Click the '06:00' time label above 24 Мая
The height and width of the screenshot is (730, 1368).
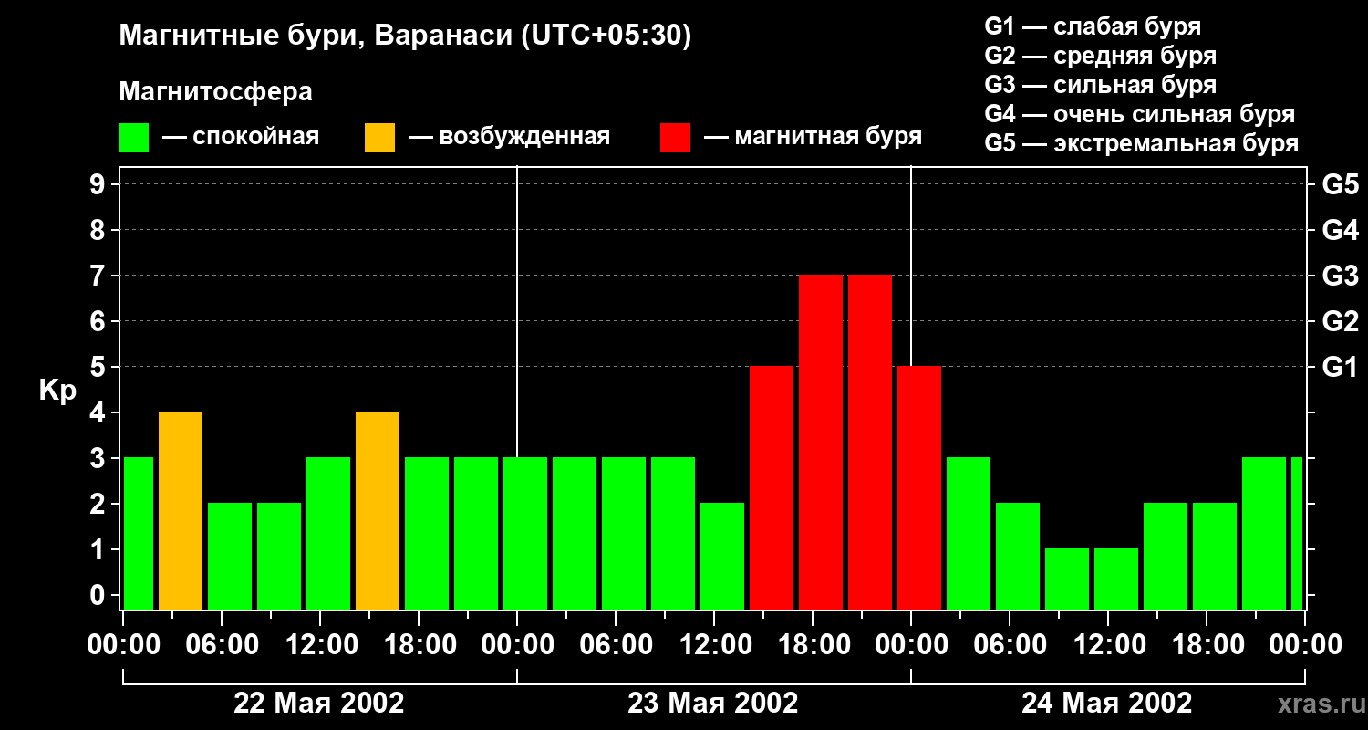(1010, 645)
